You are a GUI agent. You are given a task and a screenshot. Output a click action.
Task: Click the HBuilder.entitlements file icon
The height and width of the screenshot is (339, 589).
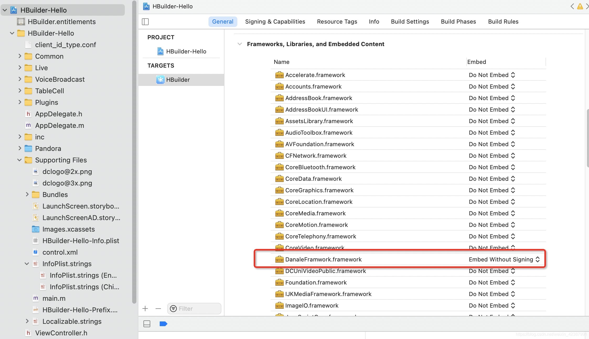pyautogui.click(x=21, y=21)
